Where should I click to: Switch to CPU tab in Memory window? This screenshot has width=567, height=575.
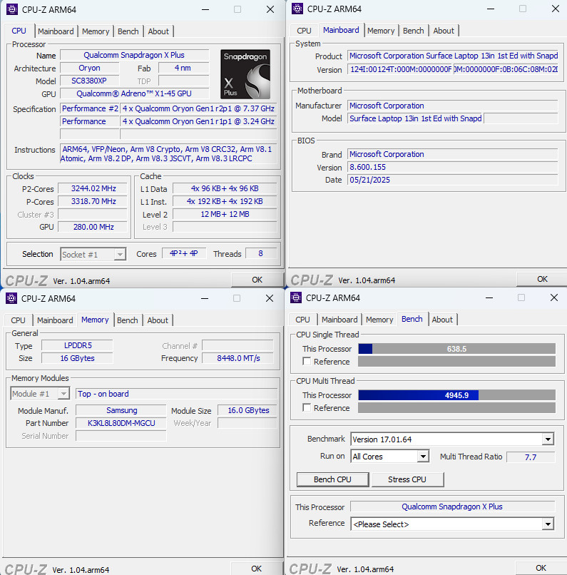point(18,320)
